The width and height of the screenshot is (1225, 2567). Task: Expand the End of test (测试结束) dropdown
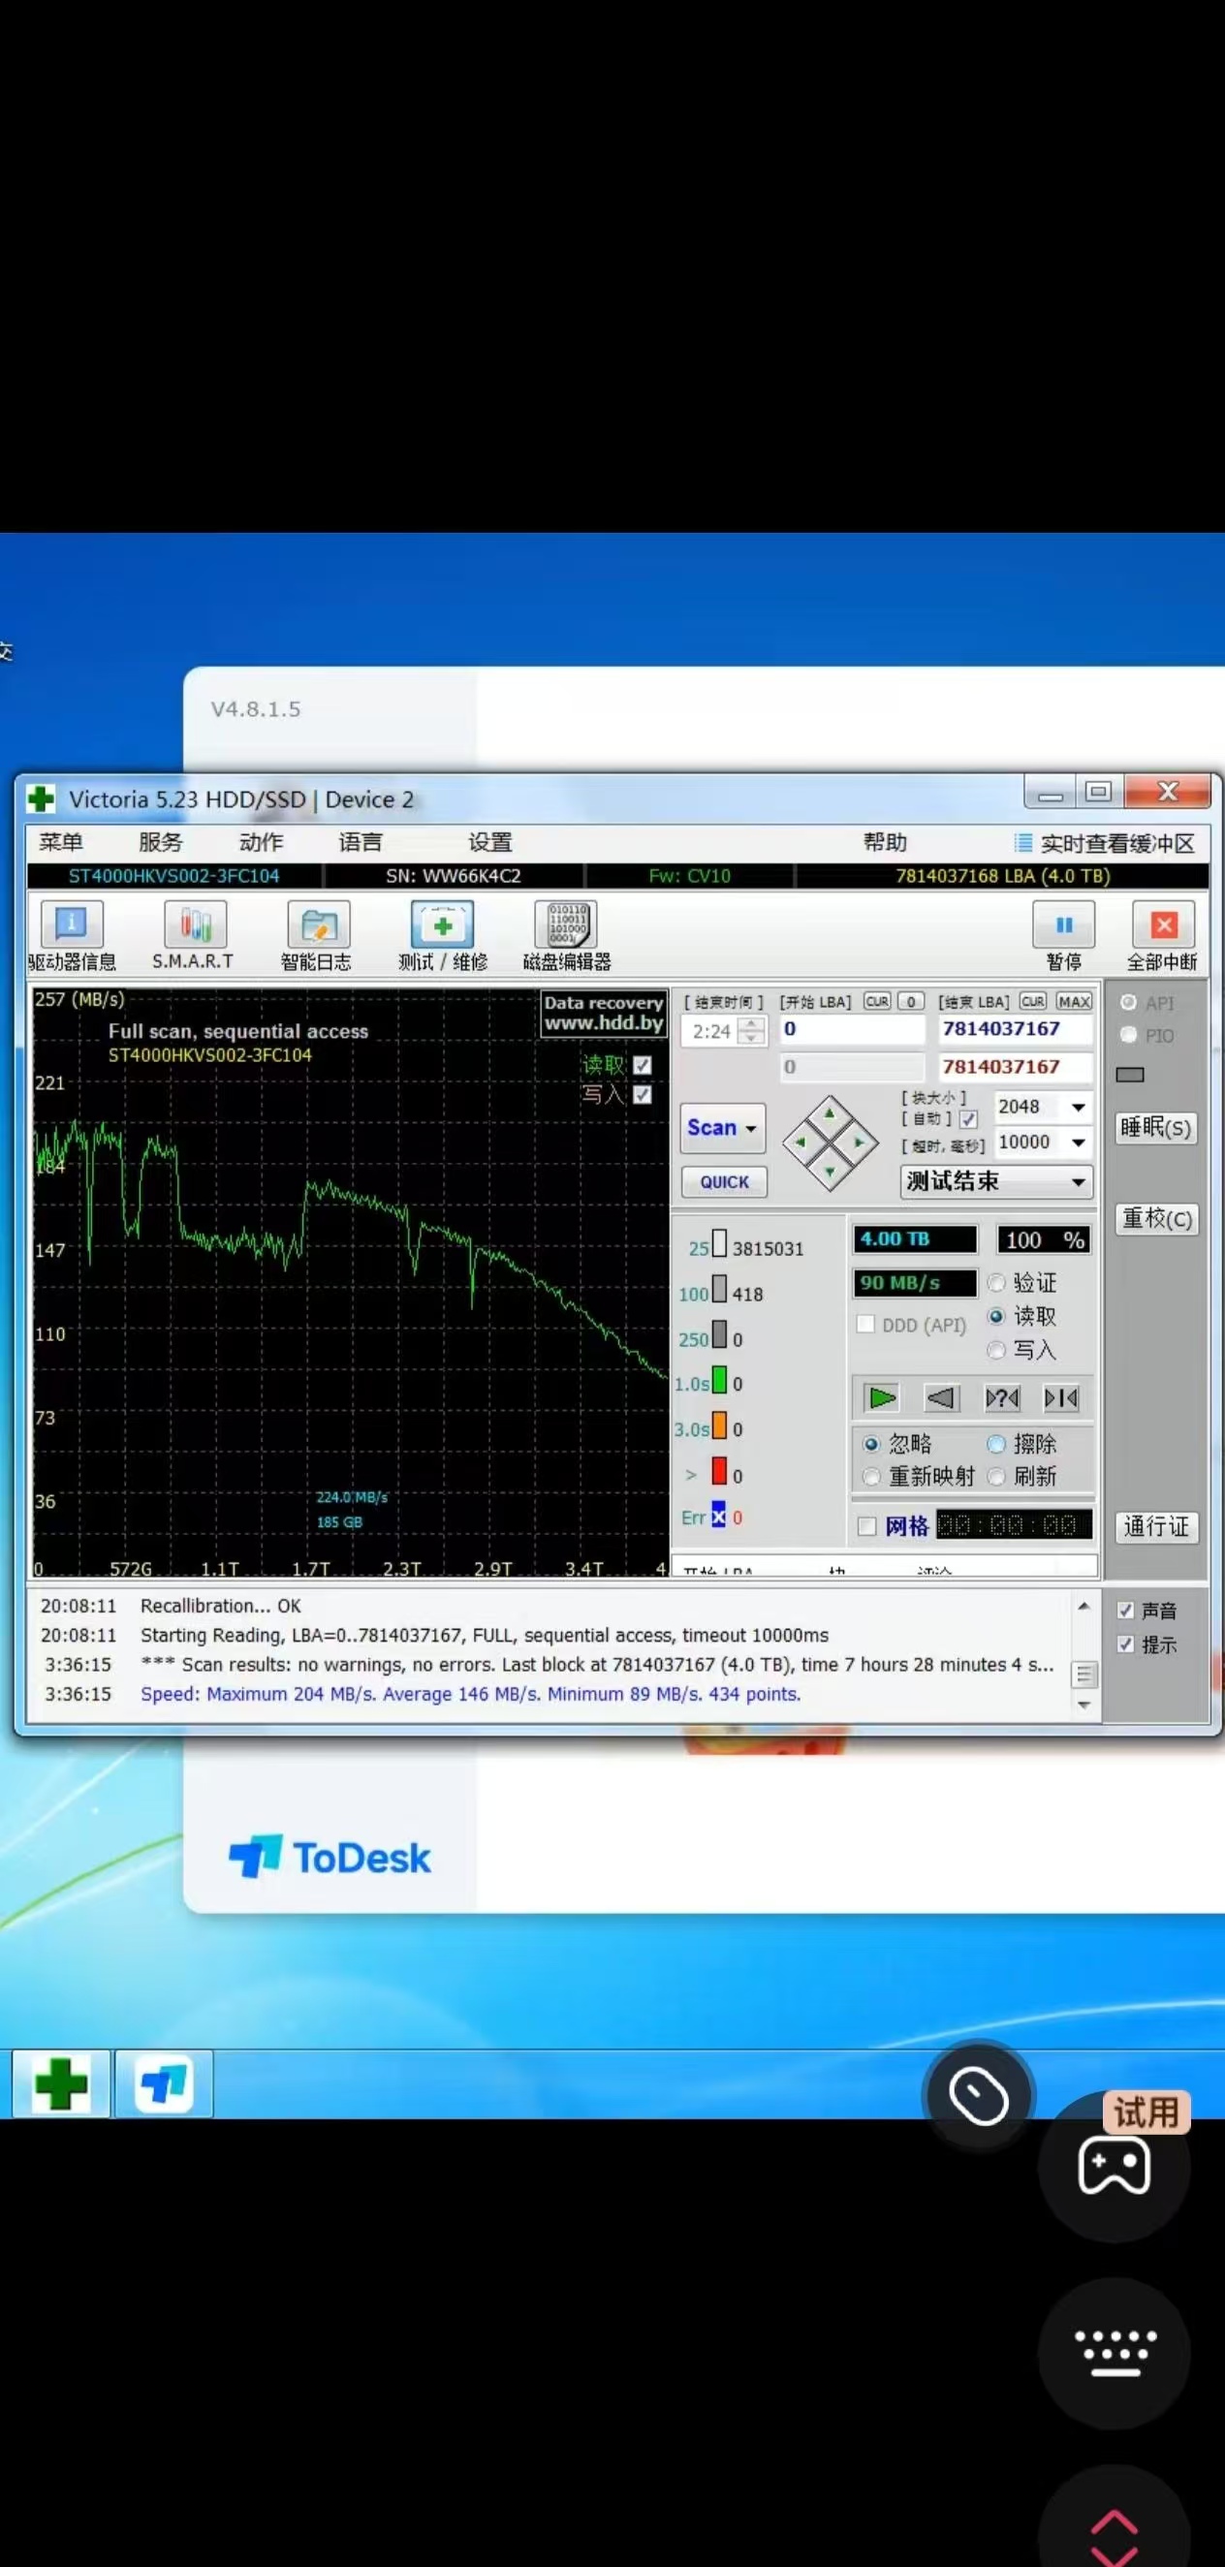[1078, 1182]
